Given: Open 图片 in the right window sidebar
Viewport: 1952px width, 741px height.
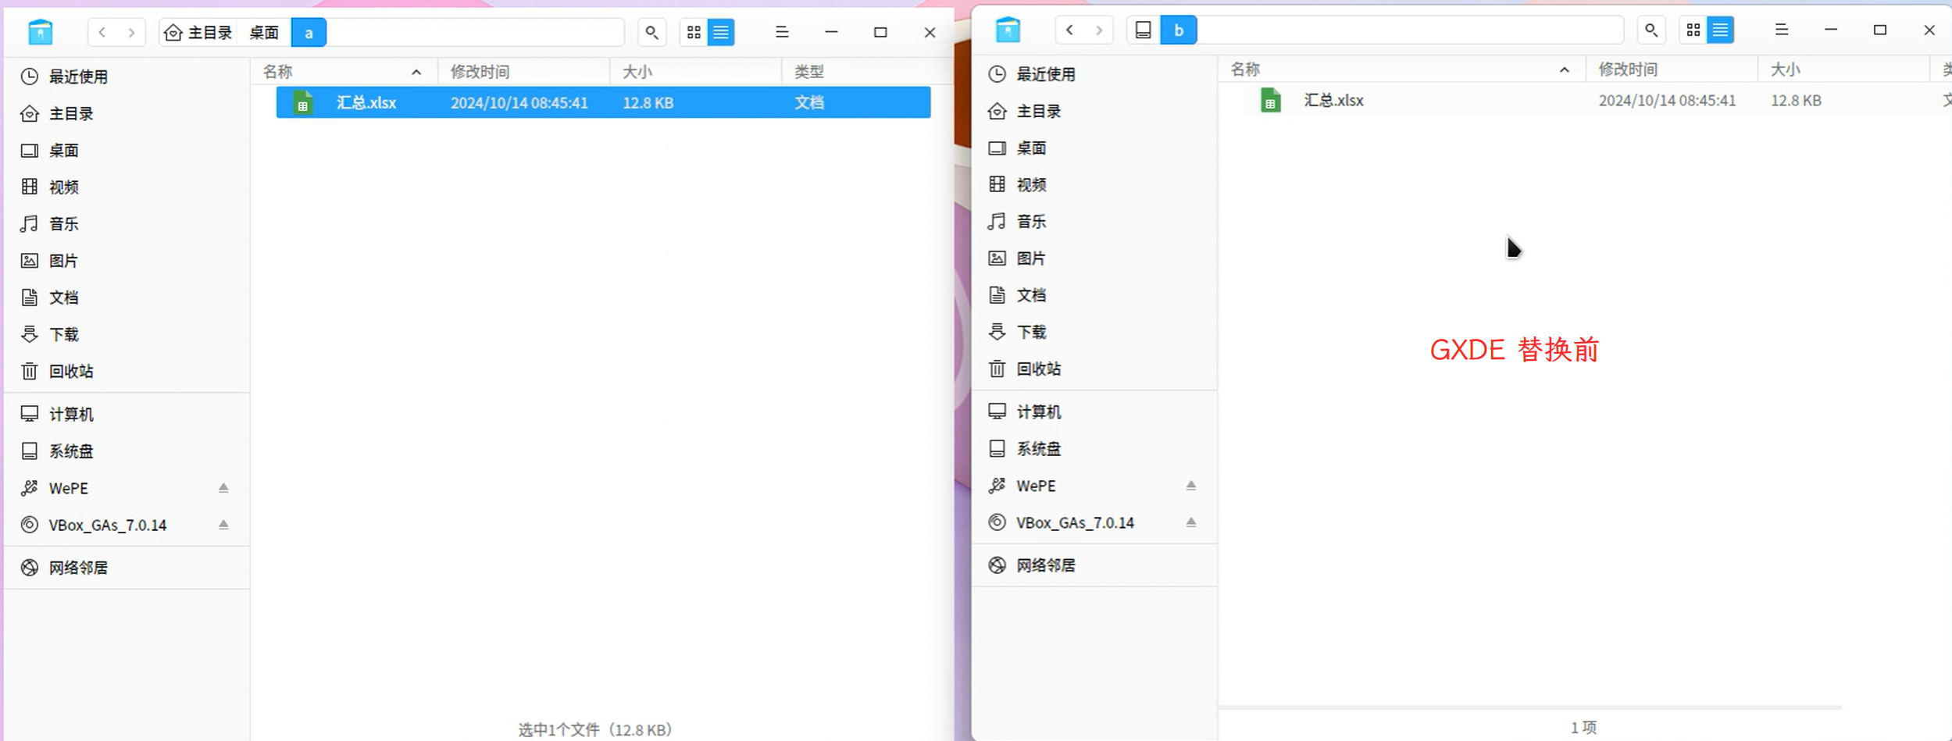Looking at the screenshot, I should tap(1095, 258).
